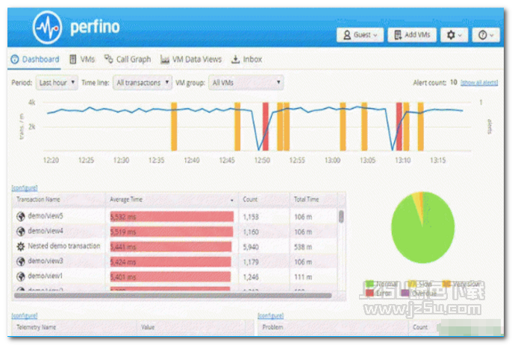Screen dimensions: 512x345
Task: Click the 5,424 ms average time bar
Action: (x=170, y=262)
